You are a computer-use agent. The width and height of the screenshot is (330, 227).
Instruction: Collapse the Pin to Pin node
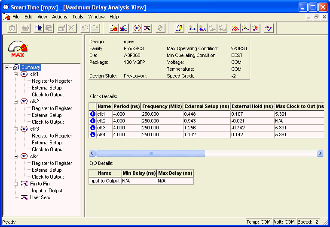click(x=15, y=184)
